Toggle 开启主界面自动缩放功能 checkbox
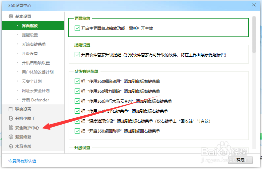Screen dimensions: 262x169 pyautogui.click(x=77, y=28)
